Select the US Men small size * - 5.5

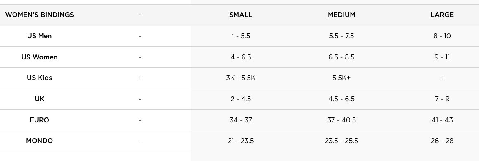[241, 36]
